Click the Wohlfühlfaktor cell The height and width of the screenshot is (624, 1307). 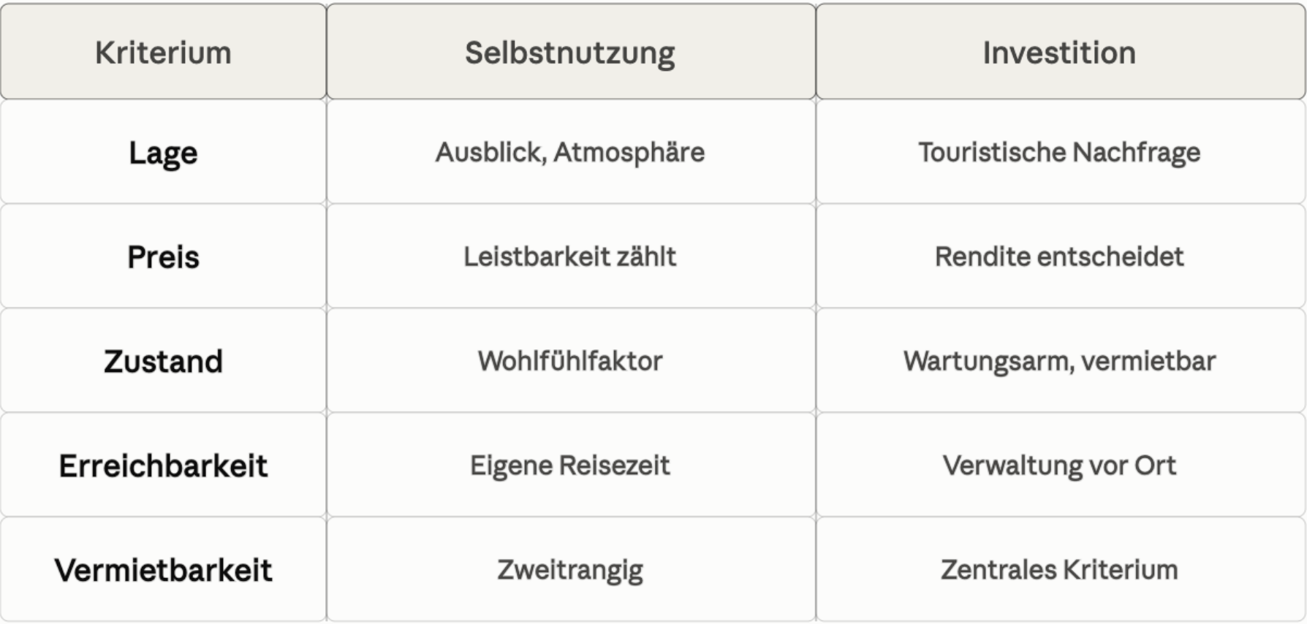(x=570, y=361)
